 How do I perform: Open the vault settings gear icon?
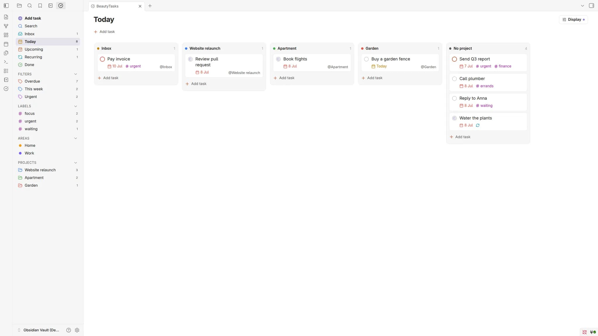(x=77, y=330)
